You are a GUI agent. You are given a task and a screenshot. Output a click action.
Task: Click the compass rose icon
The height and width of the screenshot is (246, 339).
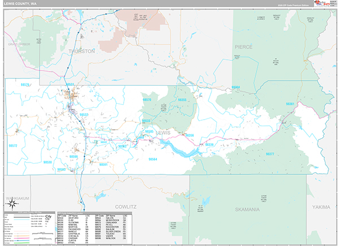click(12, 204)
